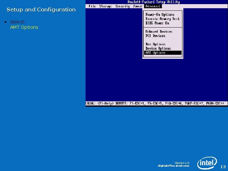Click the Version 1.0 text
228x171 pixels.
coord(182,163)
